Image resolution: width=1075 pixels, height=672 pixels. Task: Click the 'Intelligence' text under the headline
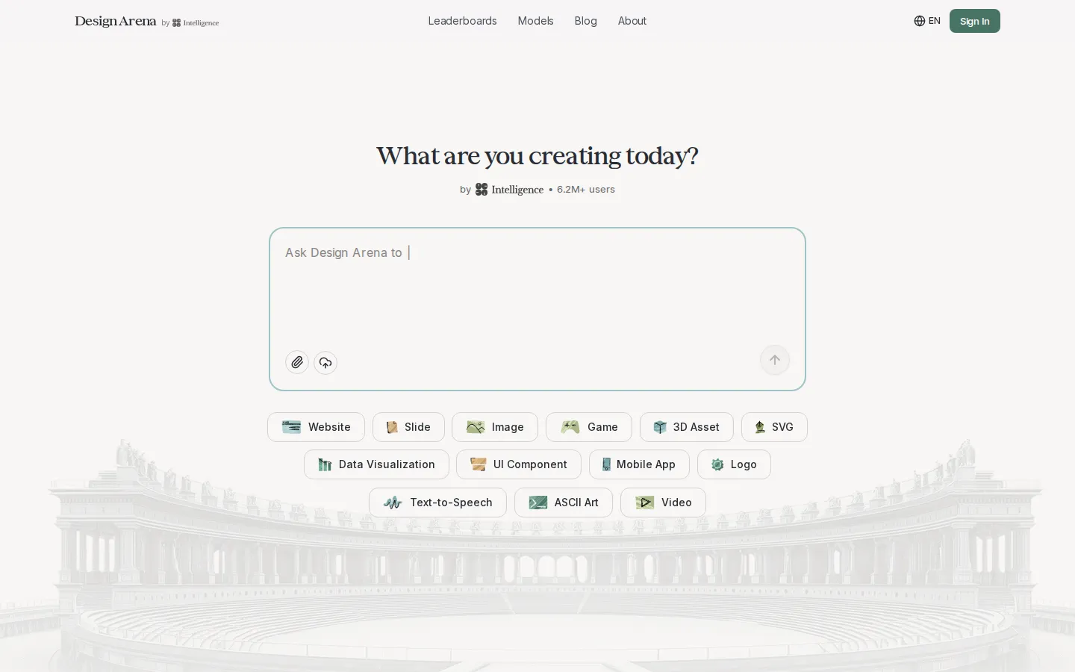click(517, 190)
